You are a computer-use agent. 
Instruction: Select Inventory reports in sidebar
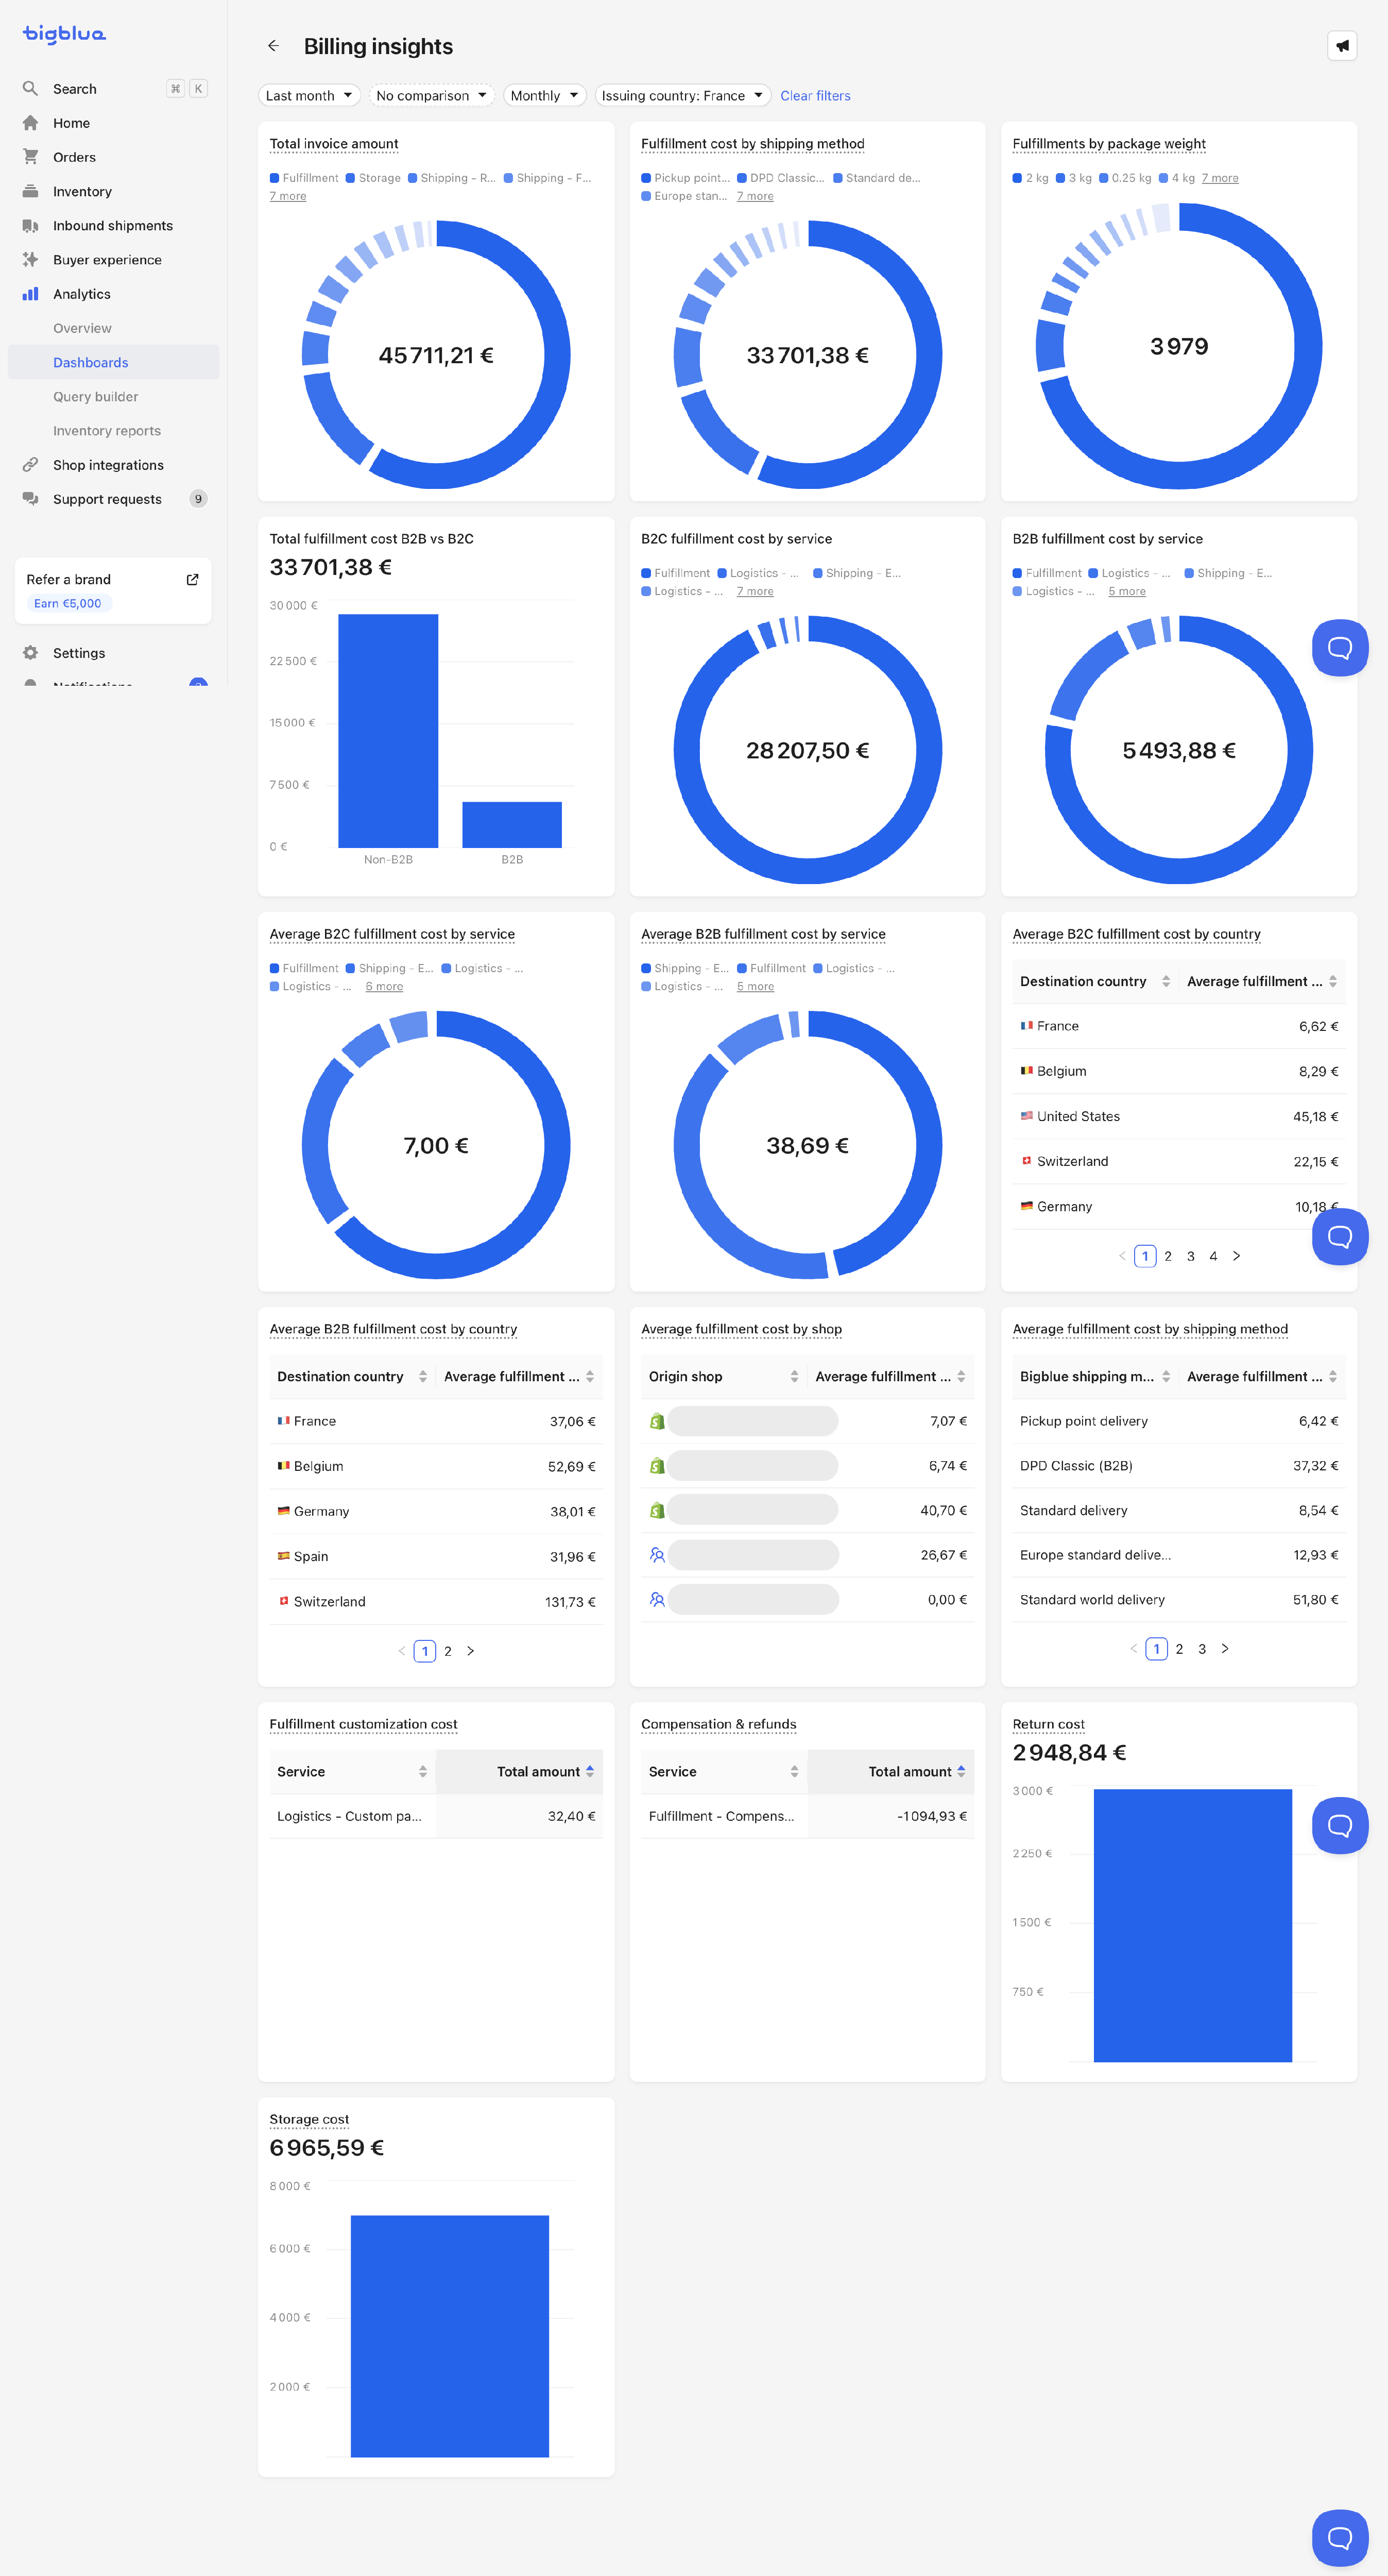tap(107, 431)
